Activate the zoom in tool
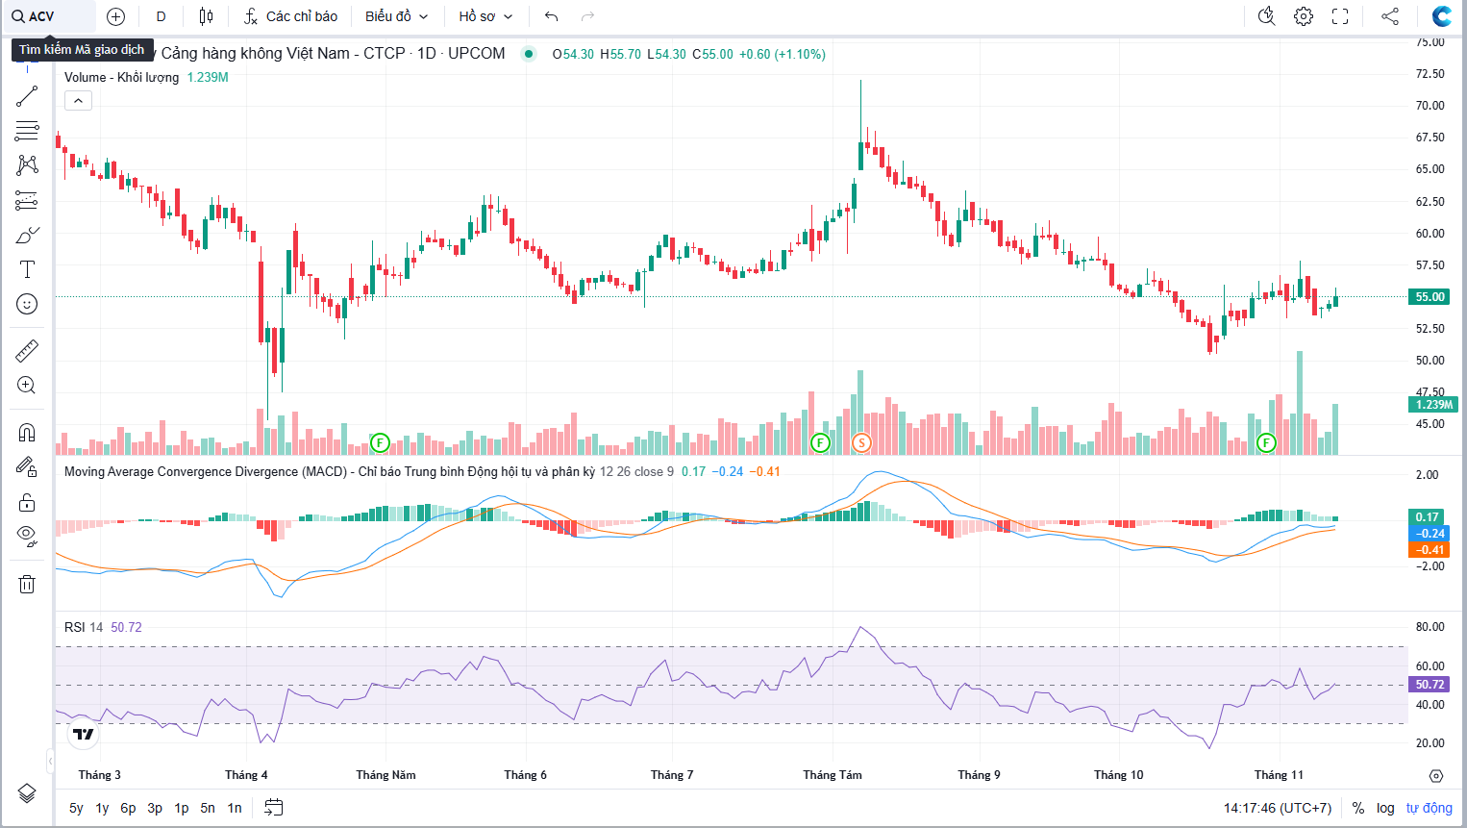 point(27,386)
